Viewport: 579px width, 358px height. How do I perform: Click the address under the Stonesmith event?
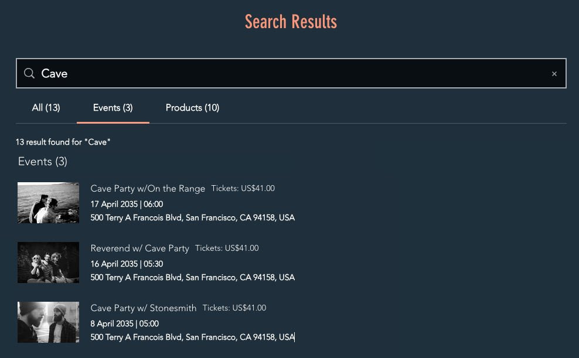[192, 337]
